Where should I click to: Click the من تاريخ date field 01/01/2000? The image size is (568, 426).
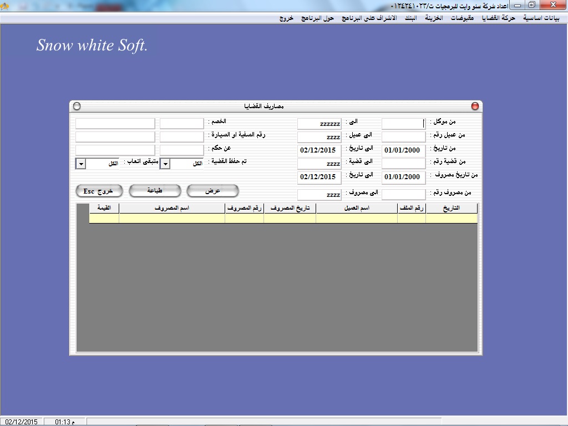coord(403,150)
